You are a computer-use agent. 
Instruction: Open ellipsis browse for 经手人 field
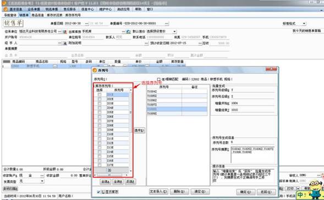tap(60, 43)
